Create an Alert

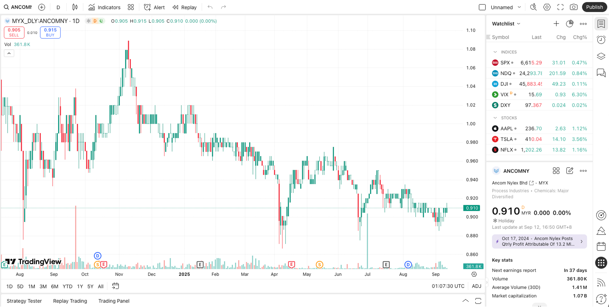(x=154, y=7)
